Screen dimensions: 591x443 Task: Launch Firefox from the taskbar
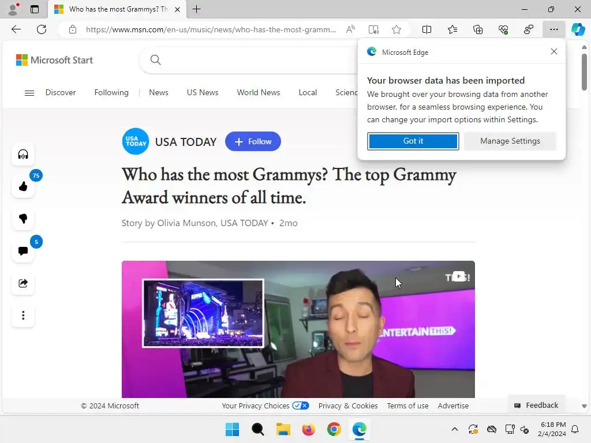coord(308,429)
